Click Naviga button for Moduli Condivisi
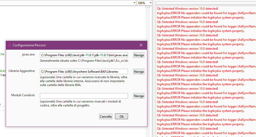Image resolution: width=256 pixels, height=137 pixels. pyautogui.click(x=139, y=96)
